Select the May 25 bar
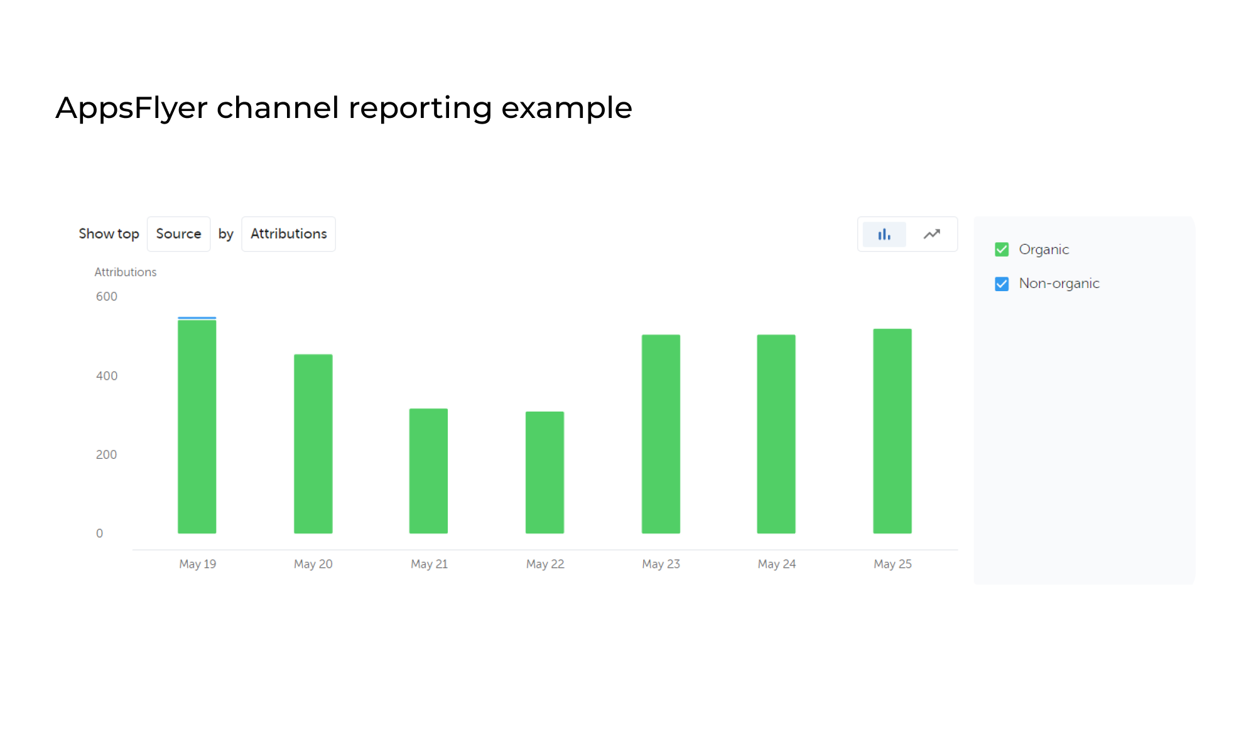This screenshot has width=1256, height=753. (892, 431)
